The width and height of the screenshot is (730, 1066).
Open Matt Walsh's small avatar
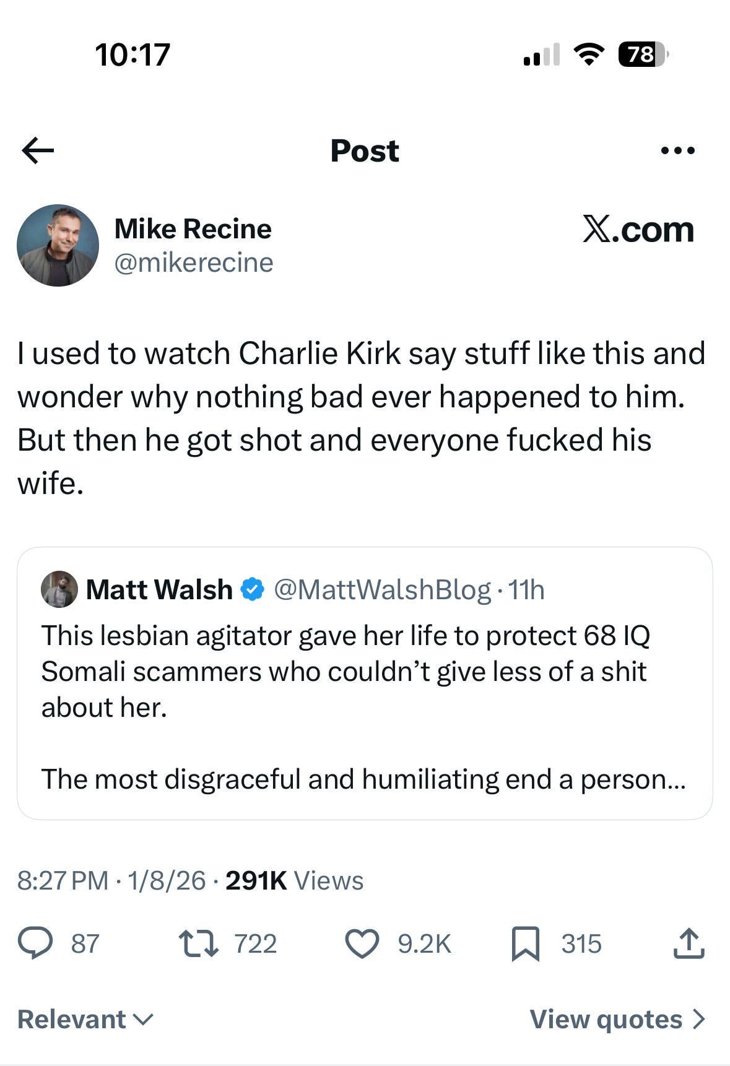pyautogui.click(x=59, y=589)
